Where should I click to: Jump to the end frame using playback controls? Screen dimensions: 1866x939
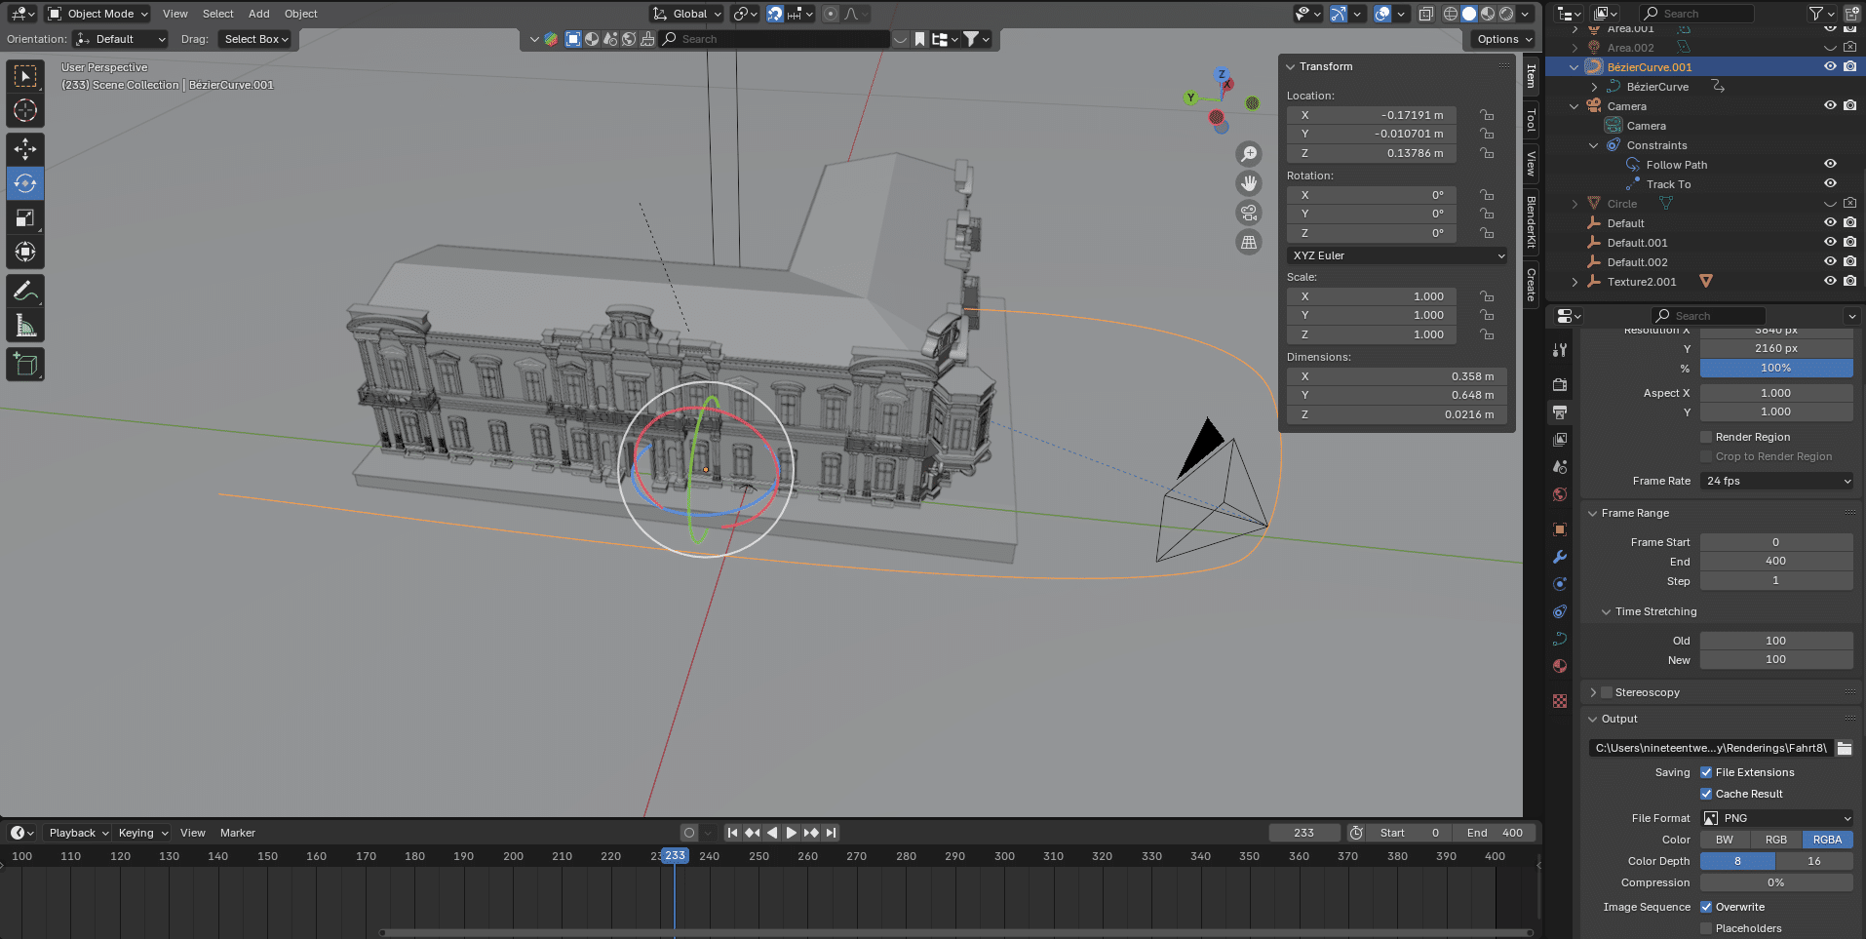[x=831, y=833]
